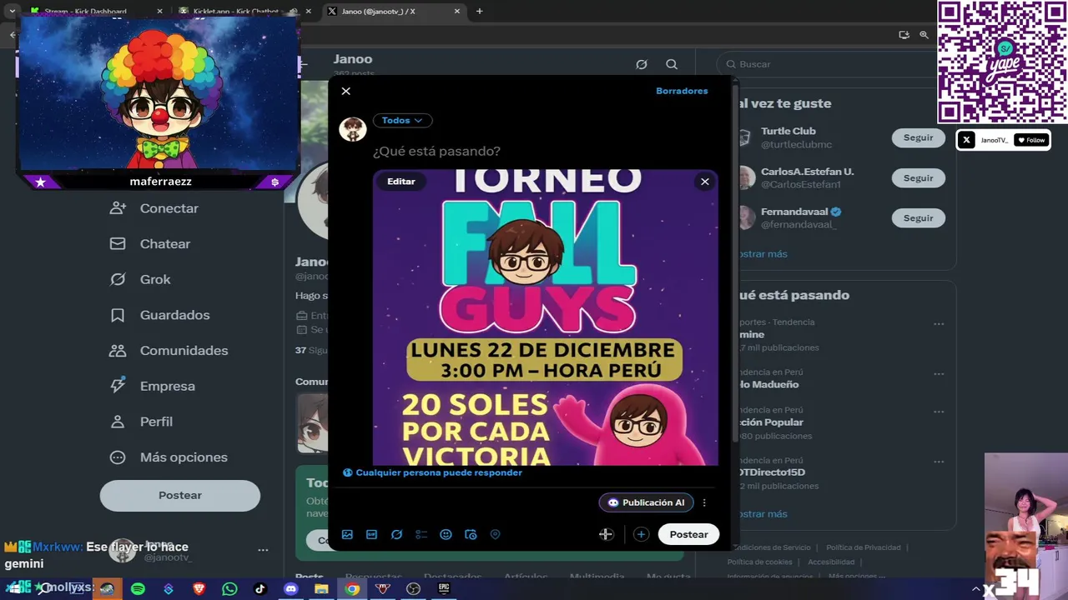Open Brave browser from the taskbar
This screenshot has width=1068, height=600.
pyautogui.click(x=199, y=589)
